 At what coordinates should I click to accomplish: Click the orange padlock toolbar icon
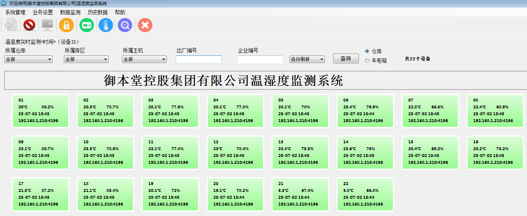coord(66,25)
